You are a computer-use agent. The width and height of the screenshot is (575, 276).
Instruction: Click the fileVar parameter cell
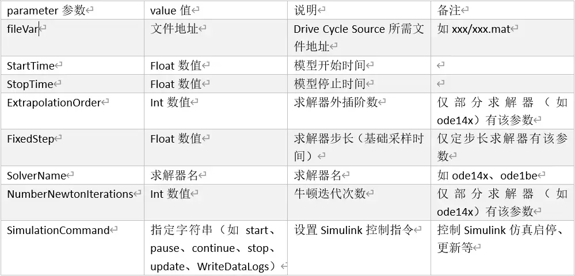click(73, 38)
